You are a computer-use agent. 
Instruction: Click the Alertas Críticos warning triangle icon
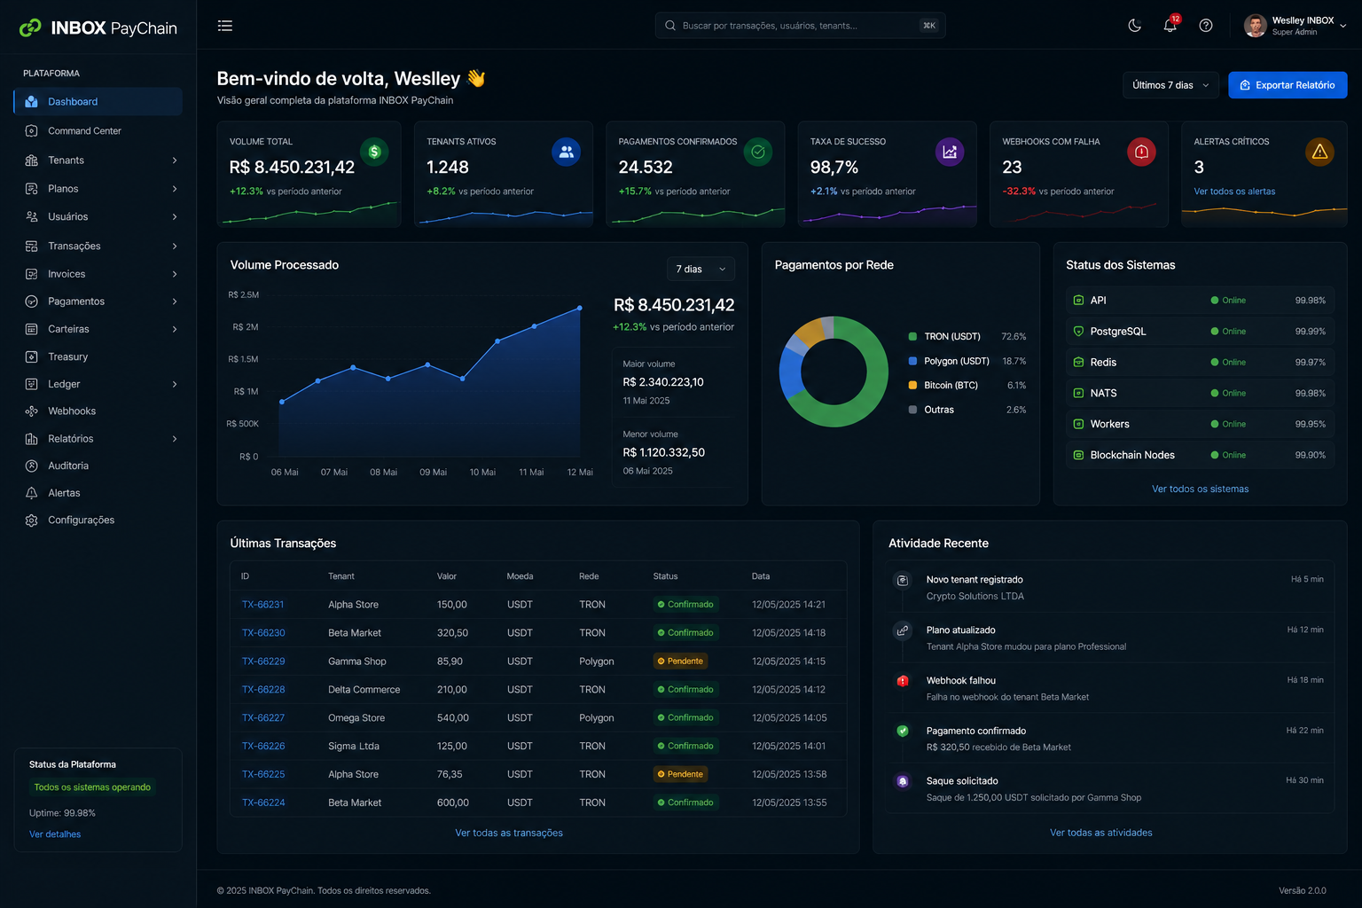1319,152
